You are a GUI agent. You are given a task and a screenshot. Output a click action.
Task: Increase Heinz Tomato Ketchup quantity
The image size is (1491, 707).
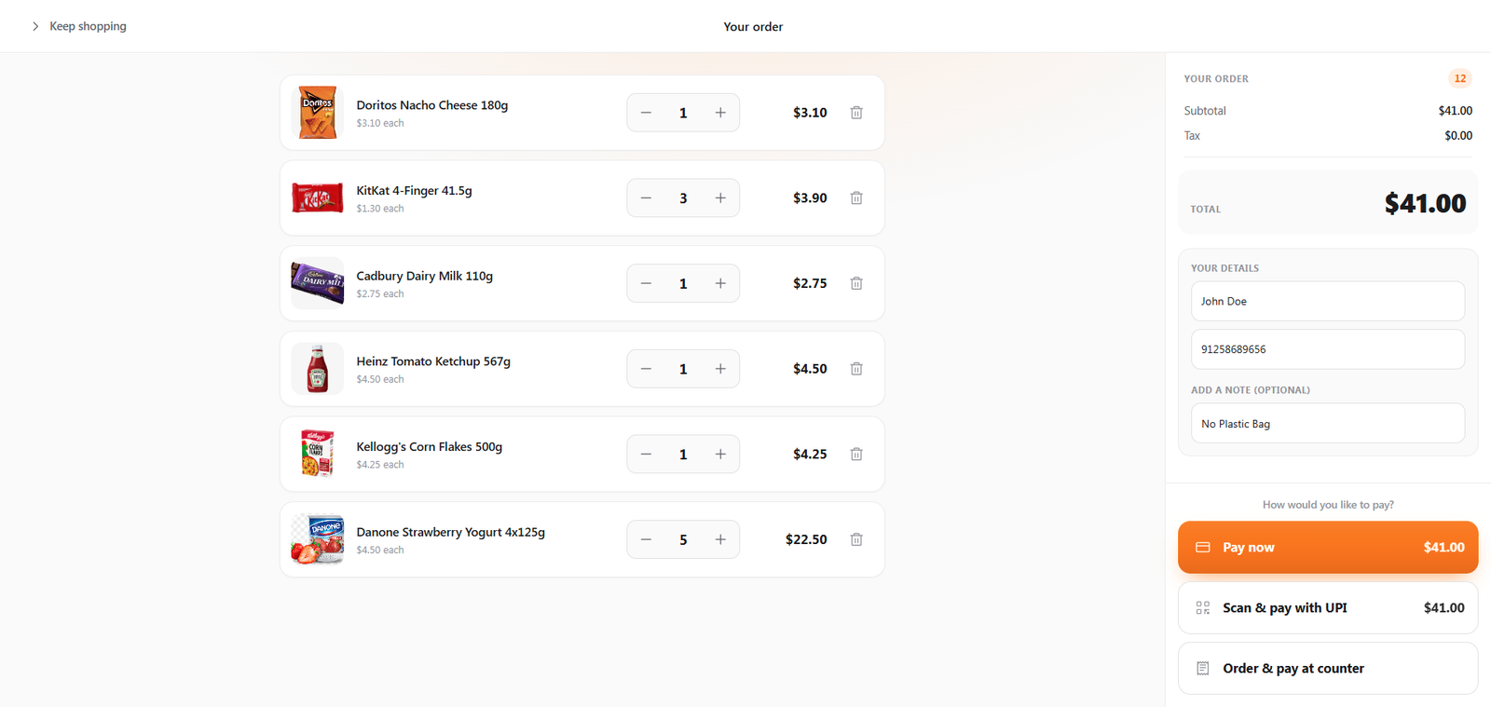(720, 369)
